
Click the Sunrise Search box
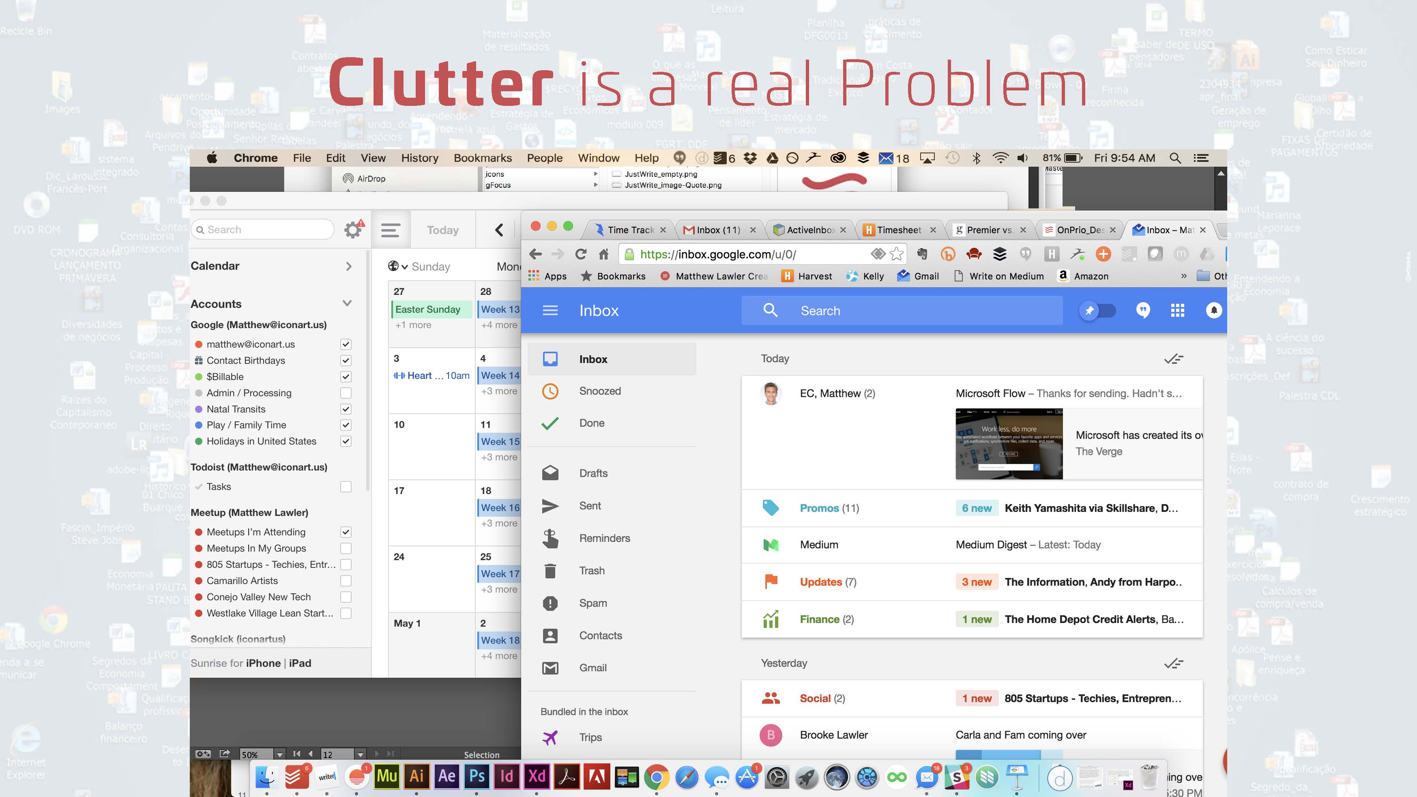262,229
